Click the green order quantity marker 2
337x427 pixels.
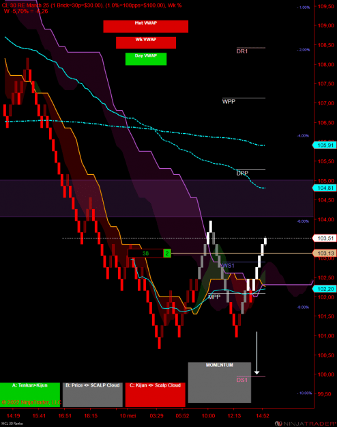167,253
